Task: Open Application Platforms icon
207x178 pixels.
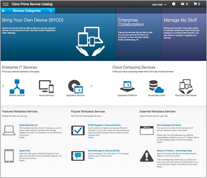Action: click(127, 86)
